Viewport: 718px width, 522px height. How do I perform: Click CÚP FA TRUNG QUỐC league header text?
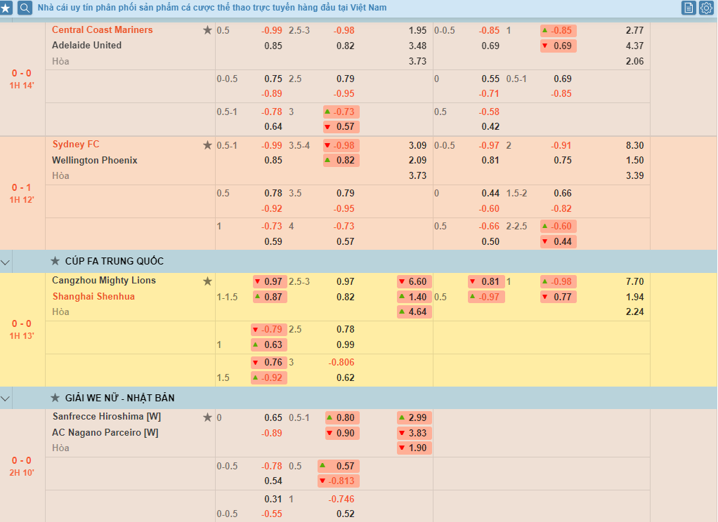[x=114, y=261]
